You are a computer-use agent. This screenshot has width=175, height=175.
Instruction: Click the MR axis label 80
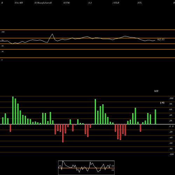[171, 104]
